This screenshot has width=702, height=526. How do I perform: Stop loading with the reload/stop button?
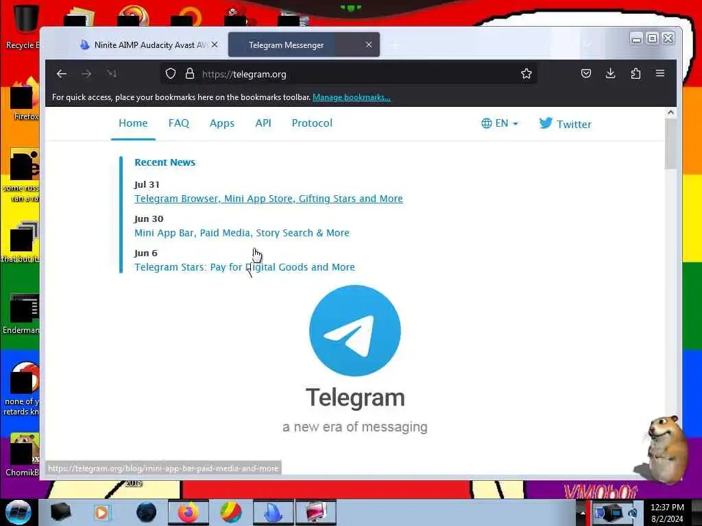click(112, 74)
